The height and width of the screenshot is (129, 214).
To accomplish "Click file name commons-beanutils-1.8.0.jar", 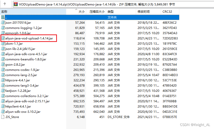I will point(26,59).
